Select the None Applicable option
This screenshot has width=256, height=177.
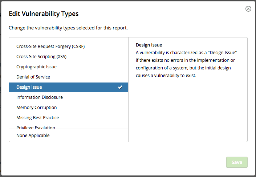point(33,136)
